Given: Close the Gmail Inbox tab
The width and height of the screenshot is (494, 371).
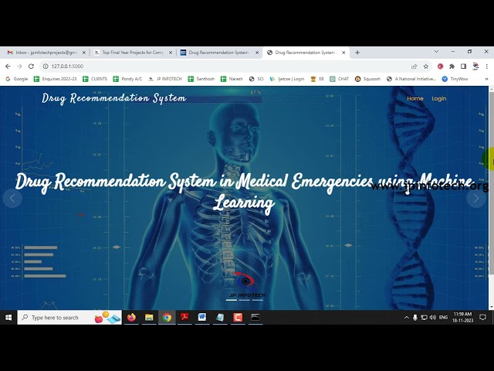Looking at the screenshot, I should [84, 53].
